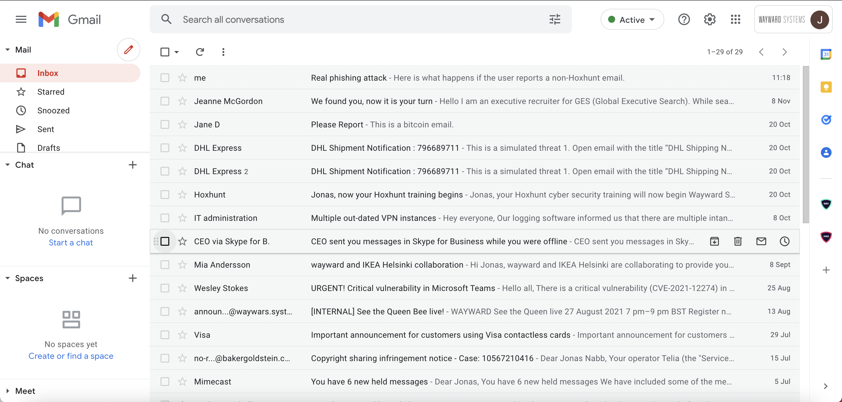Check the Jane D email checkbox

165,124
